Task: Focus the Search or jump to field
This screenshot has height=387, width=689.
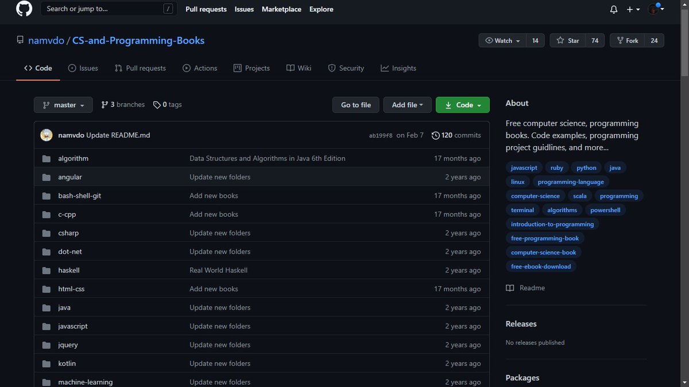Action: pyautogui.click(x=109, y=9)
